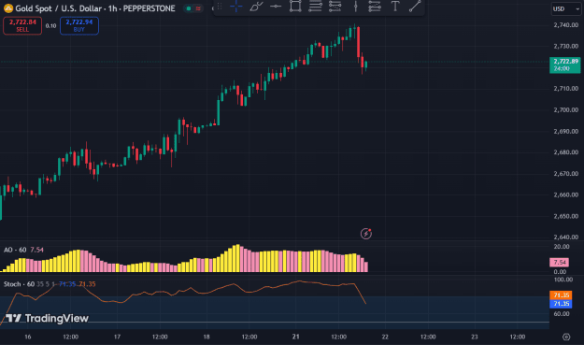Click the 2,700.00 price axis label
The height and width of the screenshot is (345, 584).
[565, 110]
